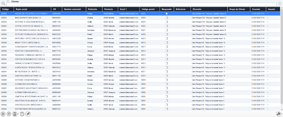Sort by the Código column header
This screenshot has height=117, width=283.
point(7,9)
